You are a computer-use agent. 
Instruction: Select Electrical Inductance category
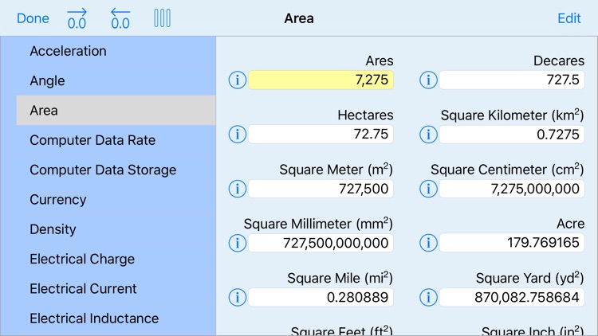116,318
